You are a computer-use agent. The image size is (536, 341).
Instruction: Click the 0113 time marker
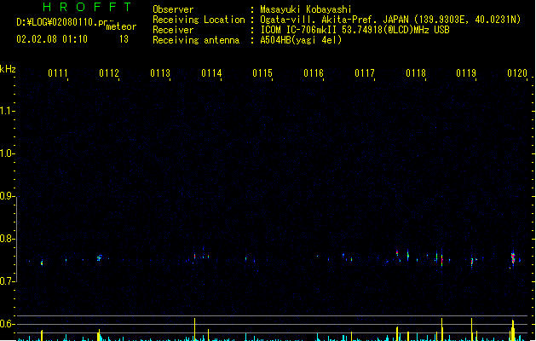[160, 73]
